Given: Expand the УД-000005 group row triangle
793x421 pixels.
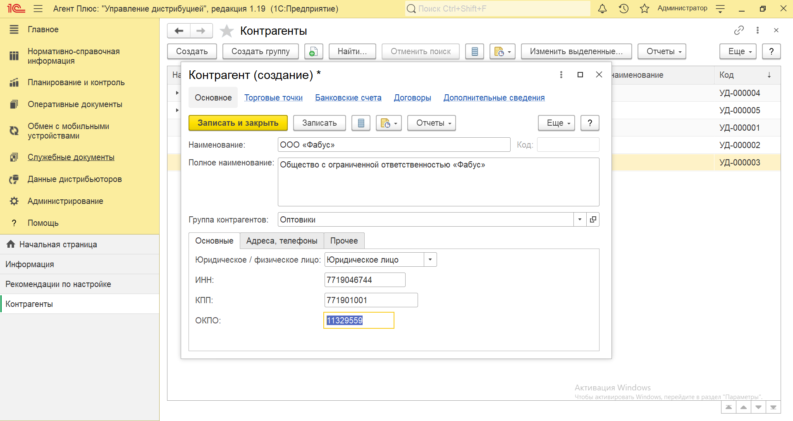Looking at the screenshot, I should (x=177, y=110).
